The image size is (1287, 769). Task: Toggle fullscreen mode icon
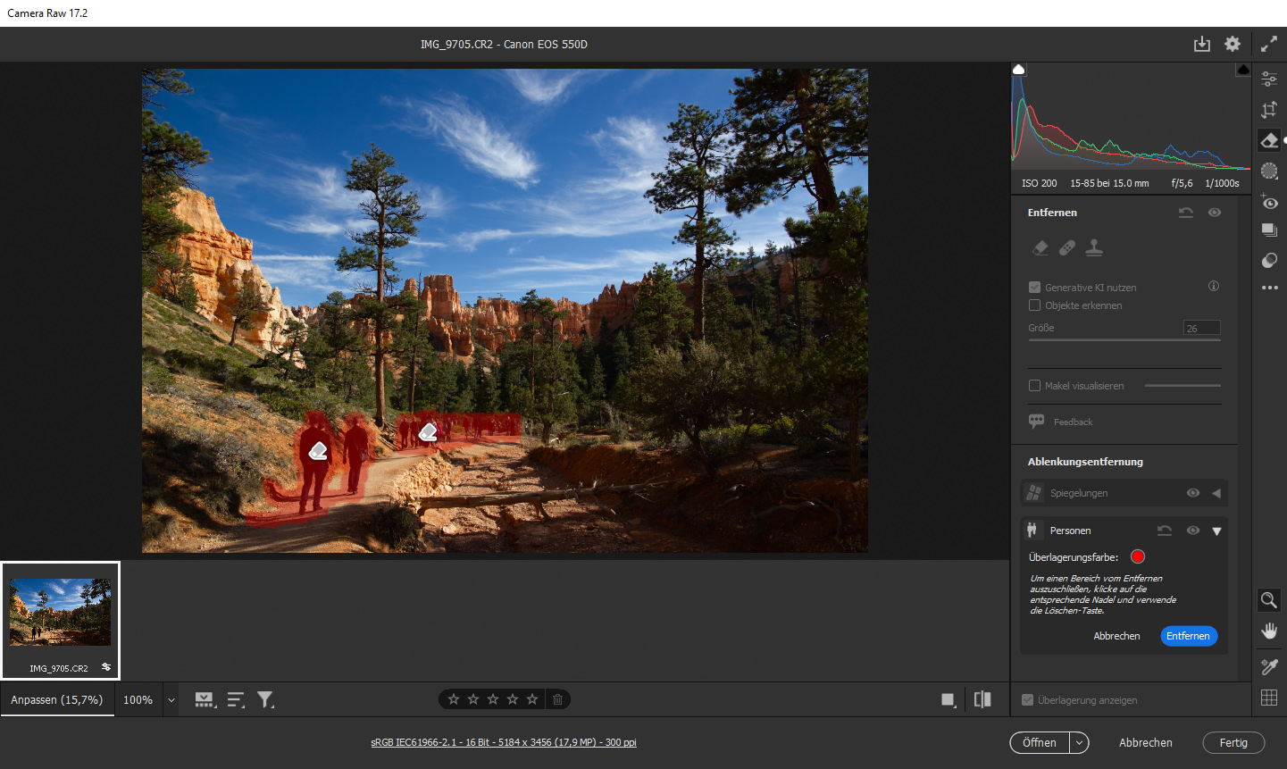point(1269,44)
